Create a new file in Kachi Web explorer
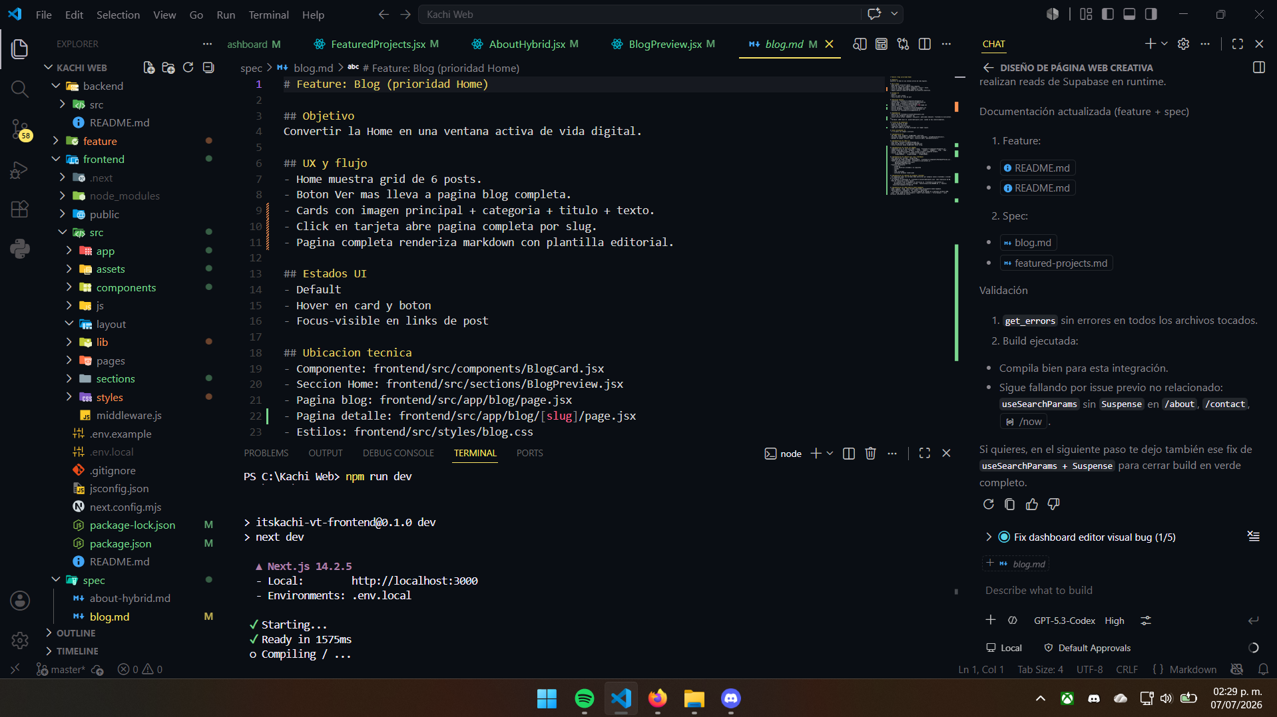 click(x=149, y=68)
